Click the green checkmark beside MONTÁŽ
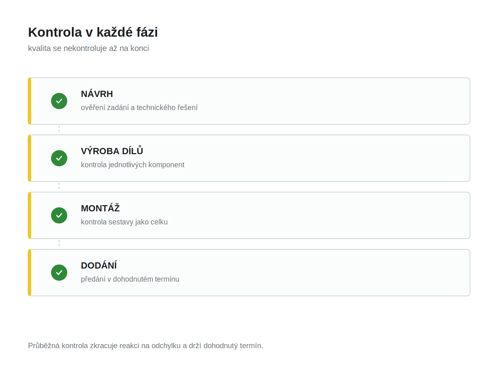 [x=59, y=215]
